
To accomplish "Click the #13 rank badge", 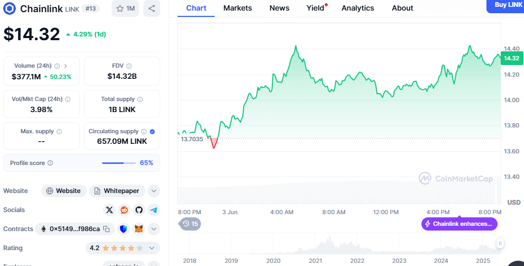I will 90,8.
